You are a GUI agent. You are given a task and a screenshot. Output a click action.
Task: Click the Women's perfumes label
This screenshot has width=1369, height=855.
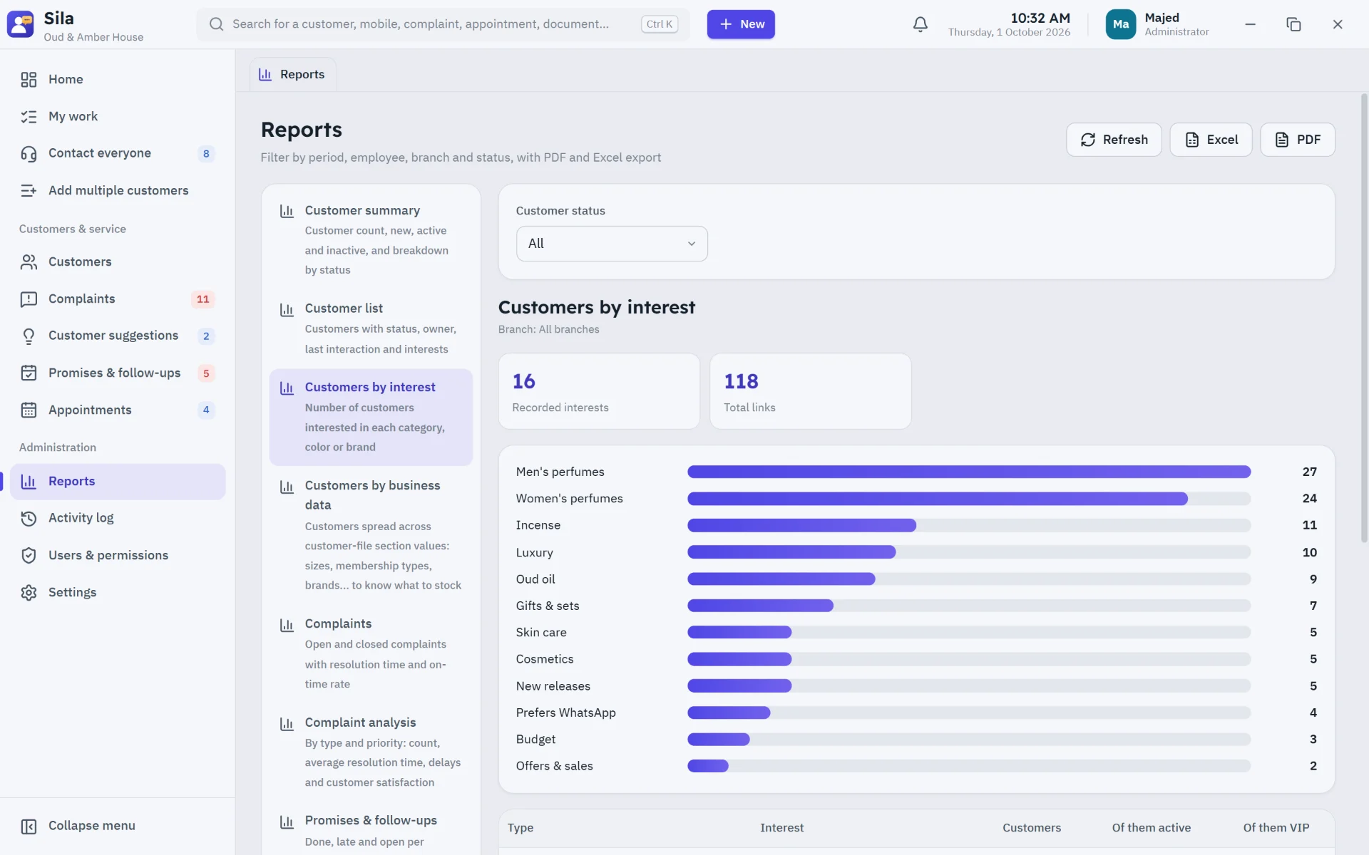[x=569, y=499]
